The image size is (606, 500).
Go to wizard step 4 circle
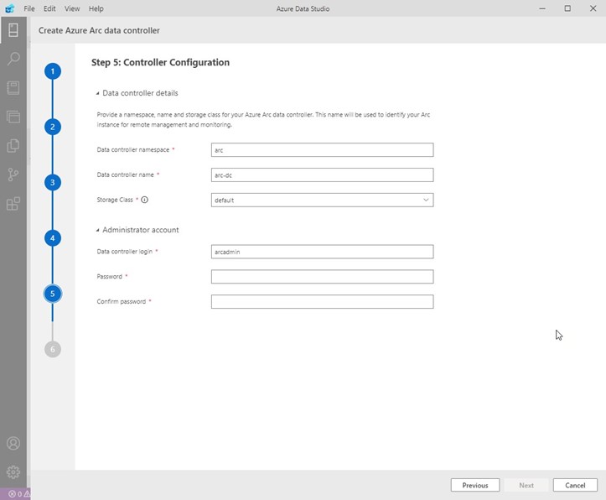pos(53,238)
